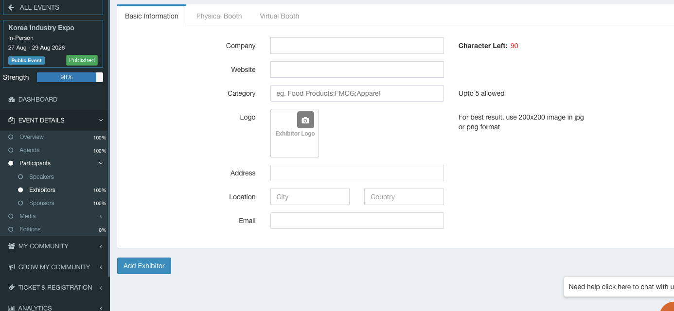Select the Sponsors circle bullet

(x=20, y=203)
